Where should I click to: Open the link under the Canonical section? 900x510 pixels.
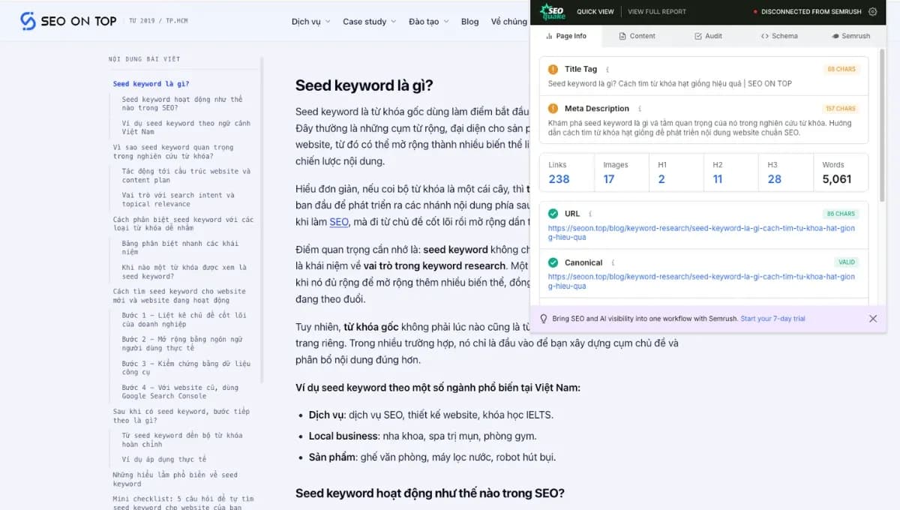coord(701,281)
